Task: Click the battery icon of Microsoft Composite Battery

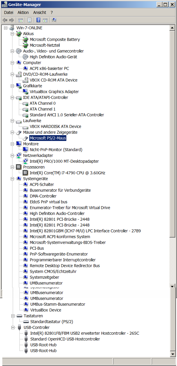Action: (x=26, y=39)
